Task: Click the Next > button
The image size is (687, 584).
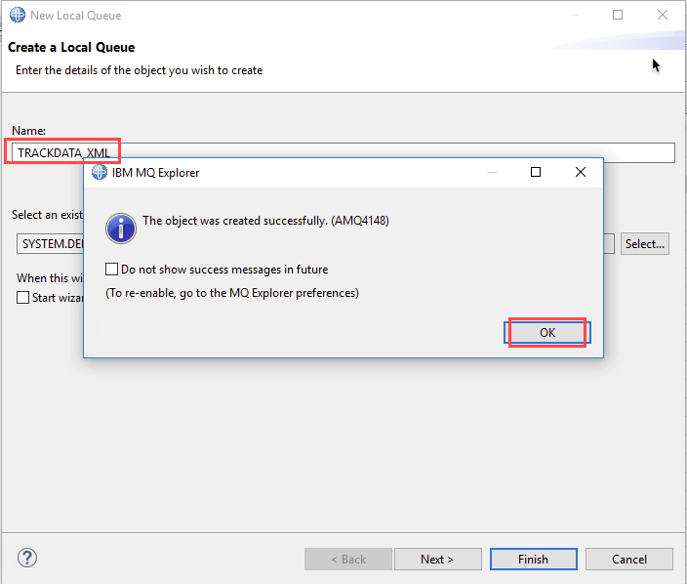Action: click(x=438, y=559)
